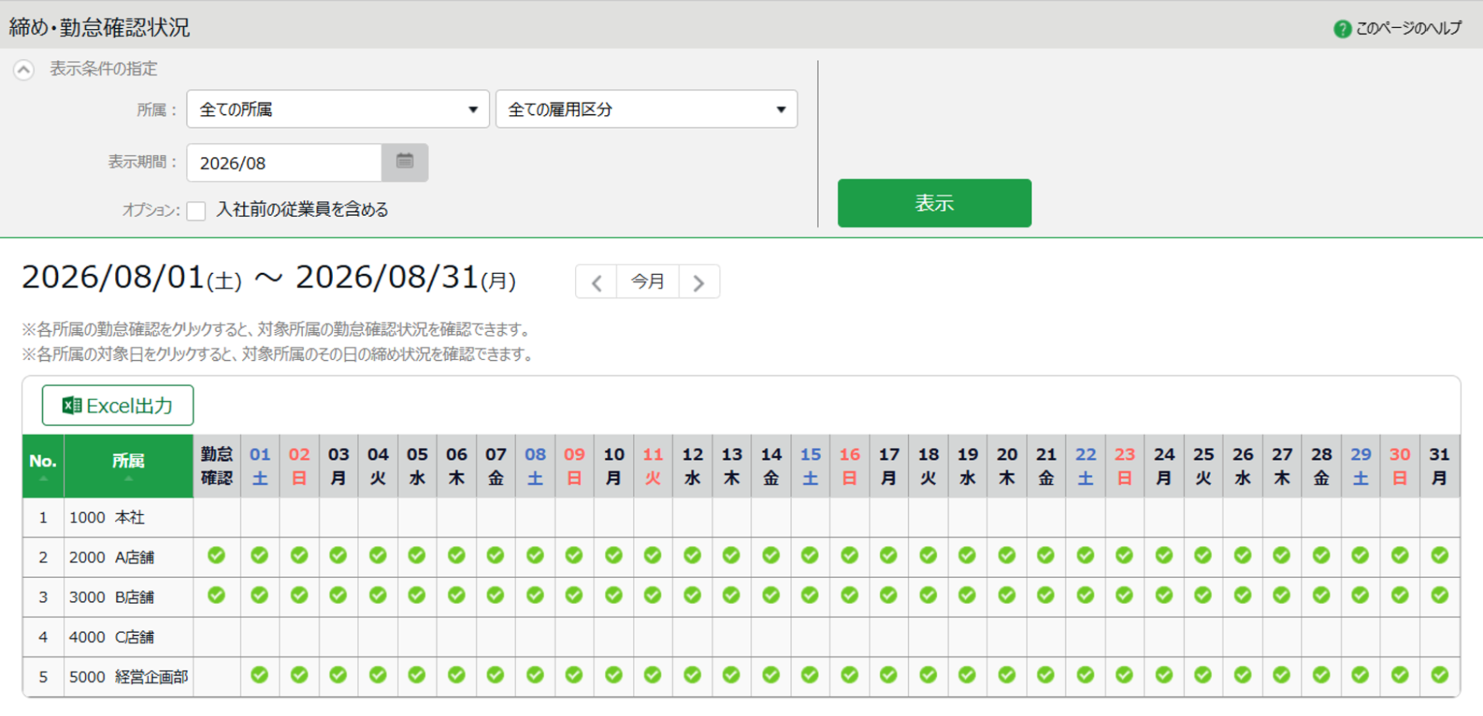Open the 全ての所属 dropdown
The height and width of the screenshot is (716, 1483).
338,110
